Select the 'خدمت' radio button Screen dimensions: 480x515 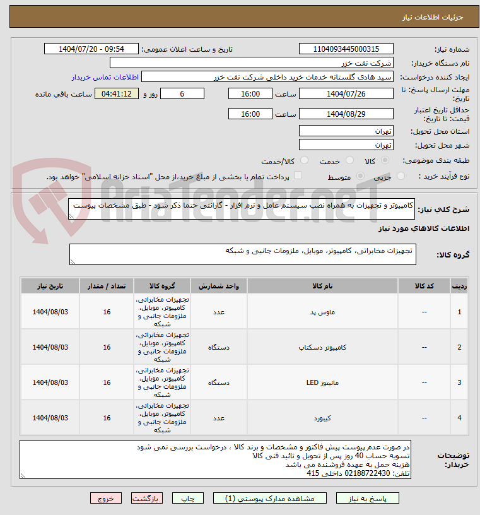(x=349, y=160)
